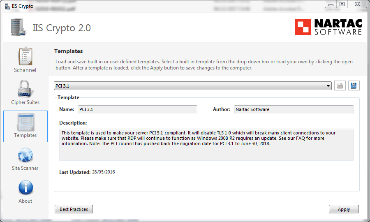Viewport: 370px width, 222px height.
Task: Click the IIS Crypto 2.0 title text
Action: (62, 28)
